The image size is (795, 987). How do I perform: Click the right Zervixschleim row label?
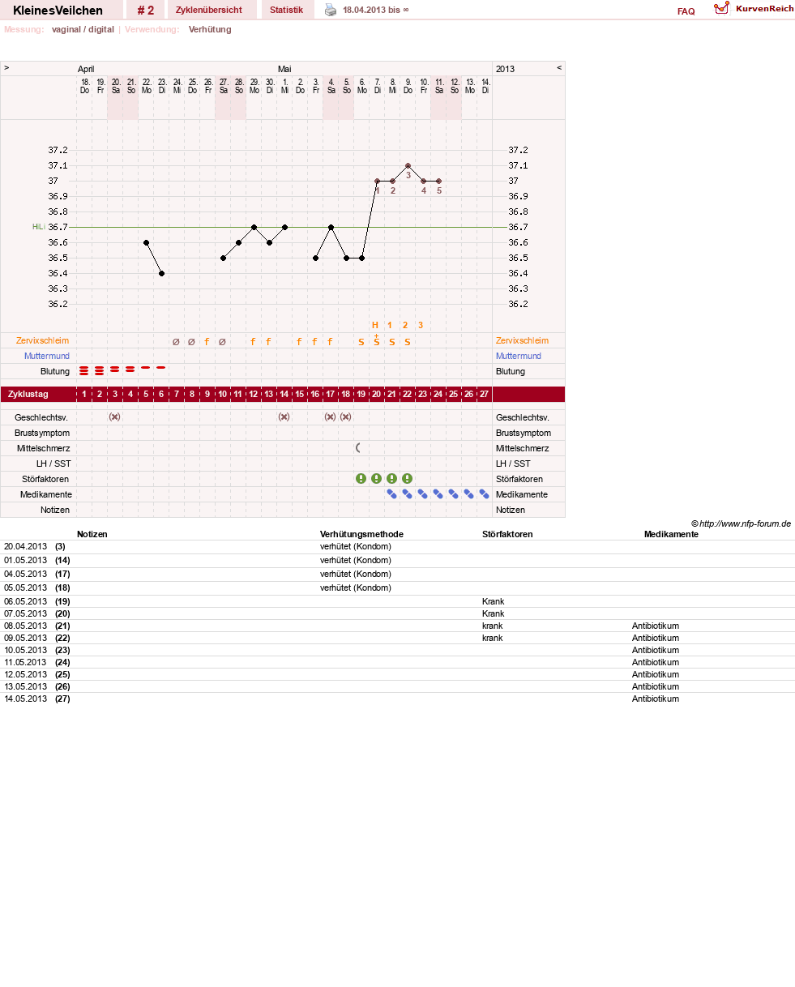(x=522, y=340)
